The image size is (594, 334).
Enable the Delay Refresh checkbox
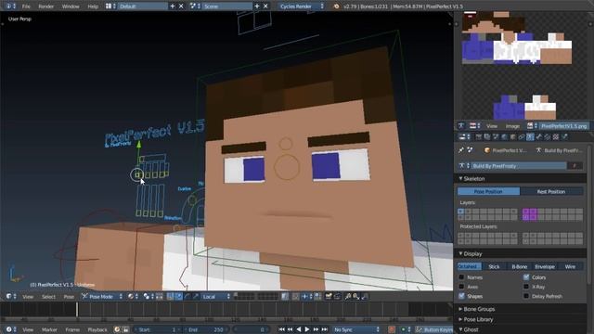526,296
